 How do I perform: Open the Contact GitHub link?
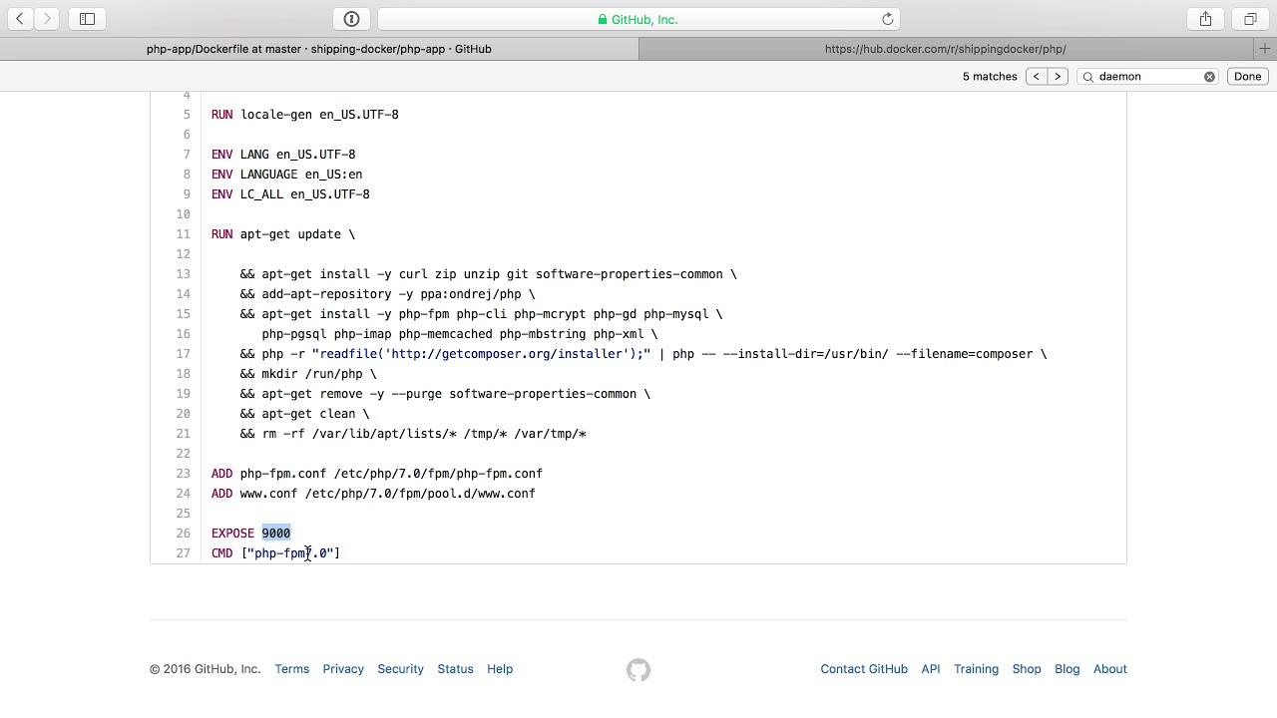click(x=864, y=669)
